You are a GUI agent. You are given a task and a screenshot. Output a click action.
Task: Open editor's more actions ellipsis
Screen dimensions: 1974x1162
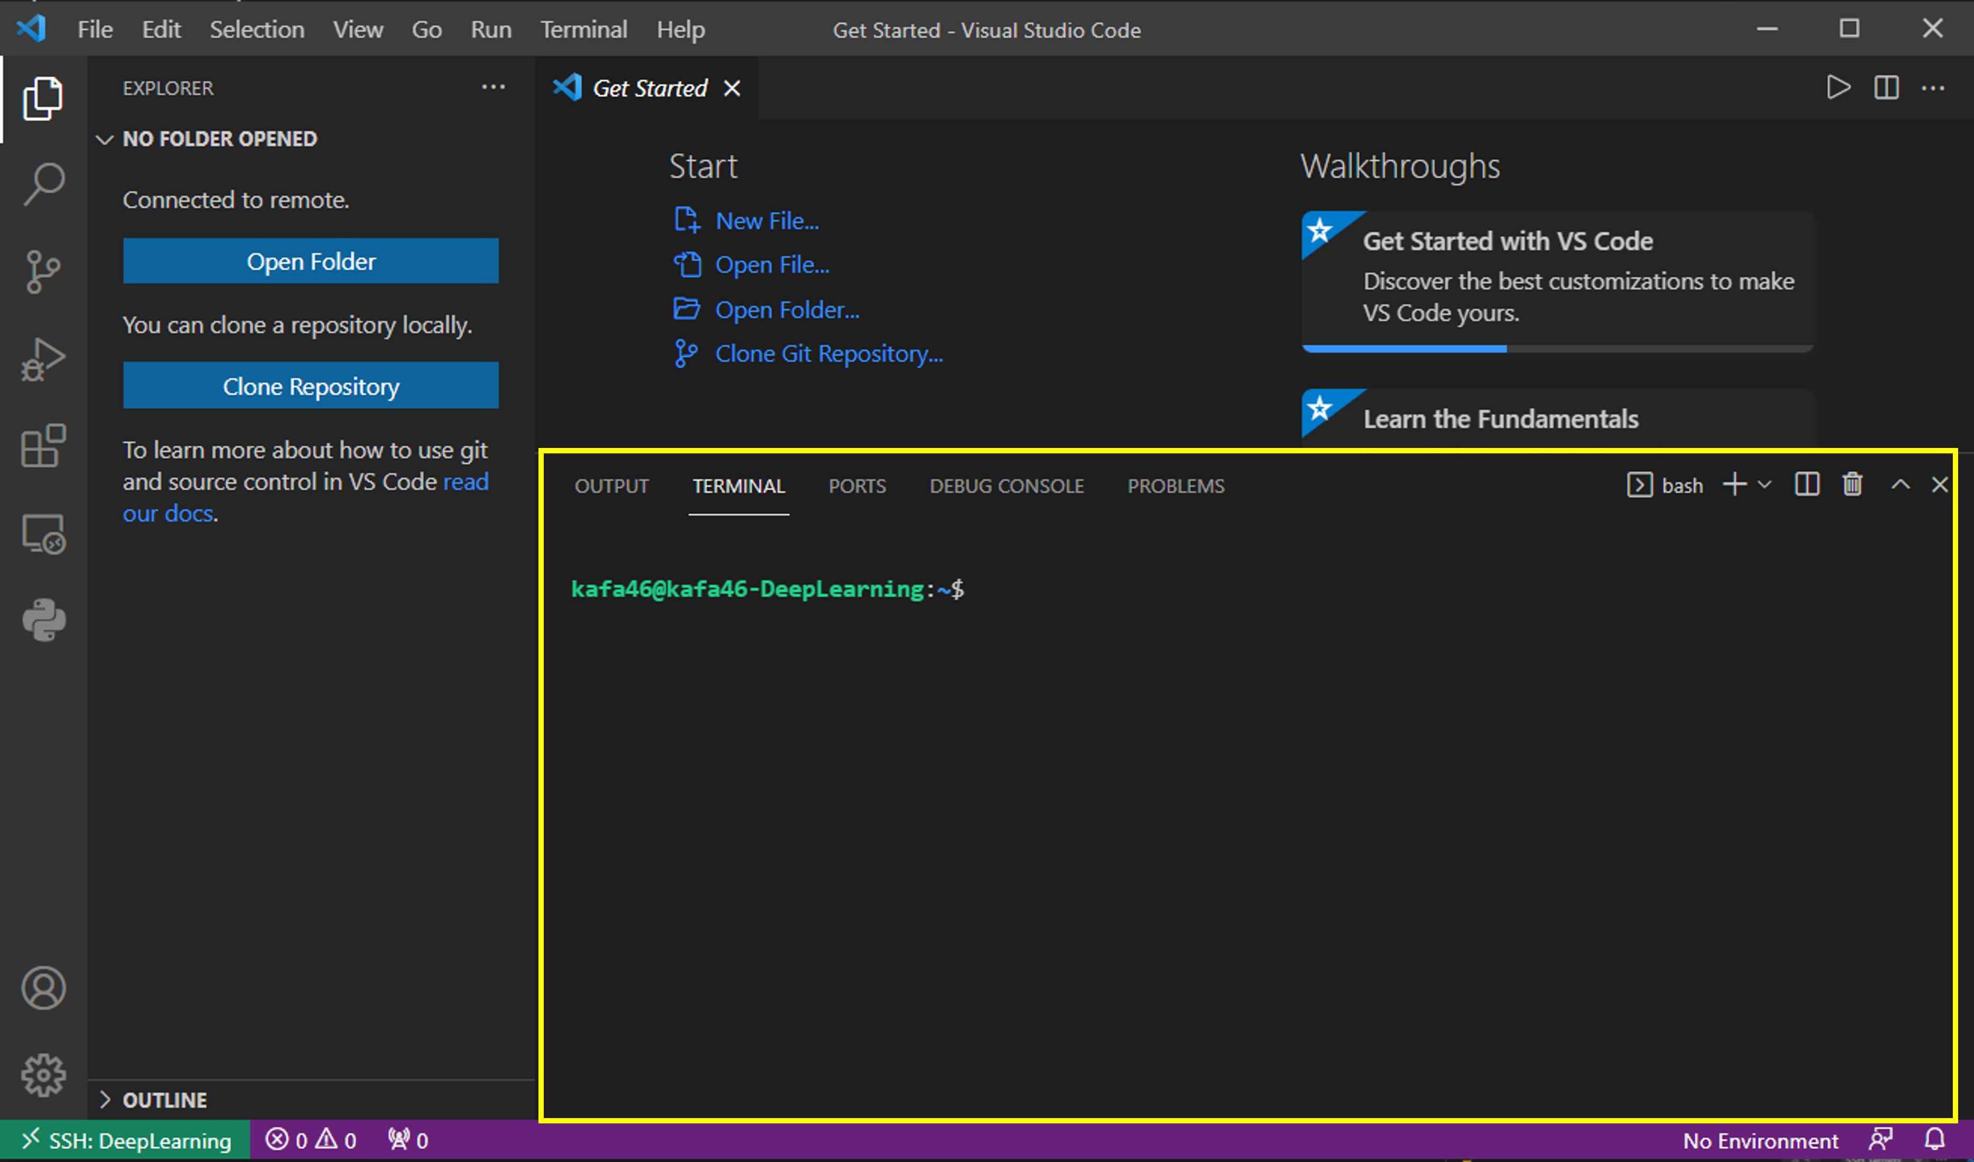pos(1933,88)
